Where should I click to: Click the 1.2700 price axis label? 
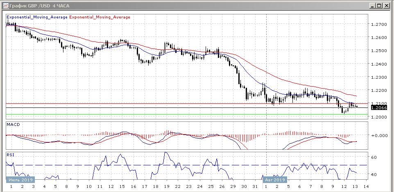pos(378,25)
